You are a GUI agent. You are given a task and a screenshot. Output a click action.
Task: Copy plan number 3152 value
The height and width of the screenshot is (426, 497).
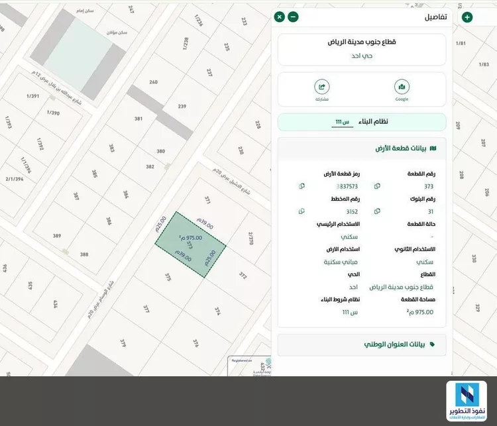tap(302, 211)
